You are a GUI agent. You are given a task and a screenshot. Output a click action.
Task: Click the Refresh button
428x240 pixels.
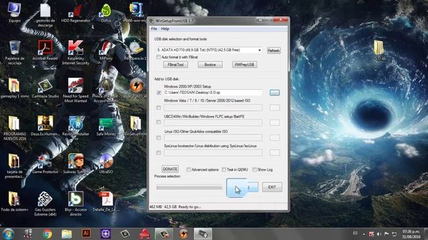pos(274,51)
